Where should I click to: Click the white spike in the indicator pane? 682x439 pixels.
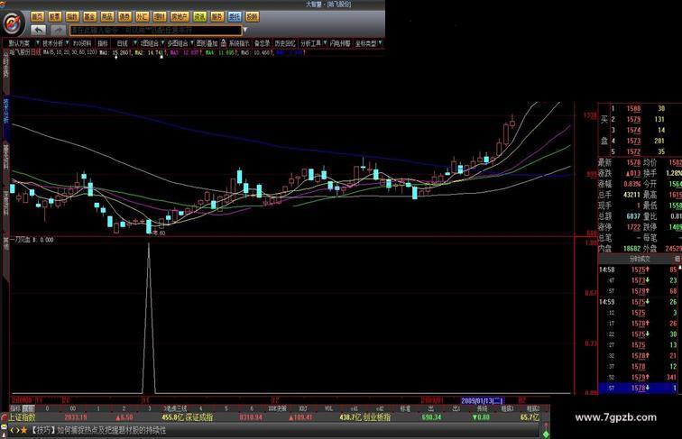(x=149, y=317)
